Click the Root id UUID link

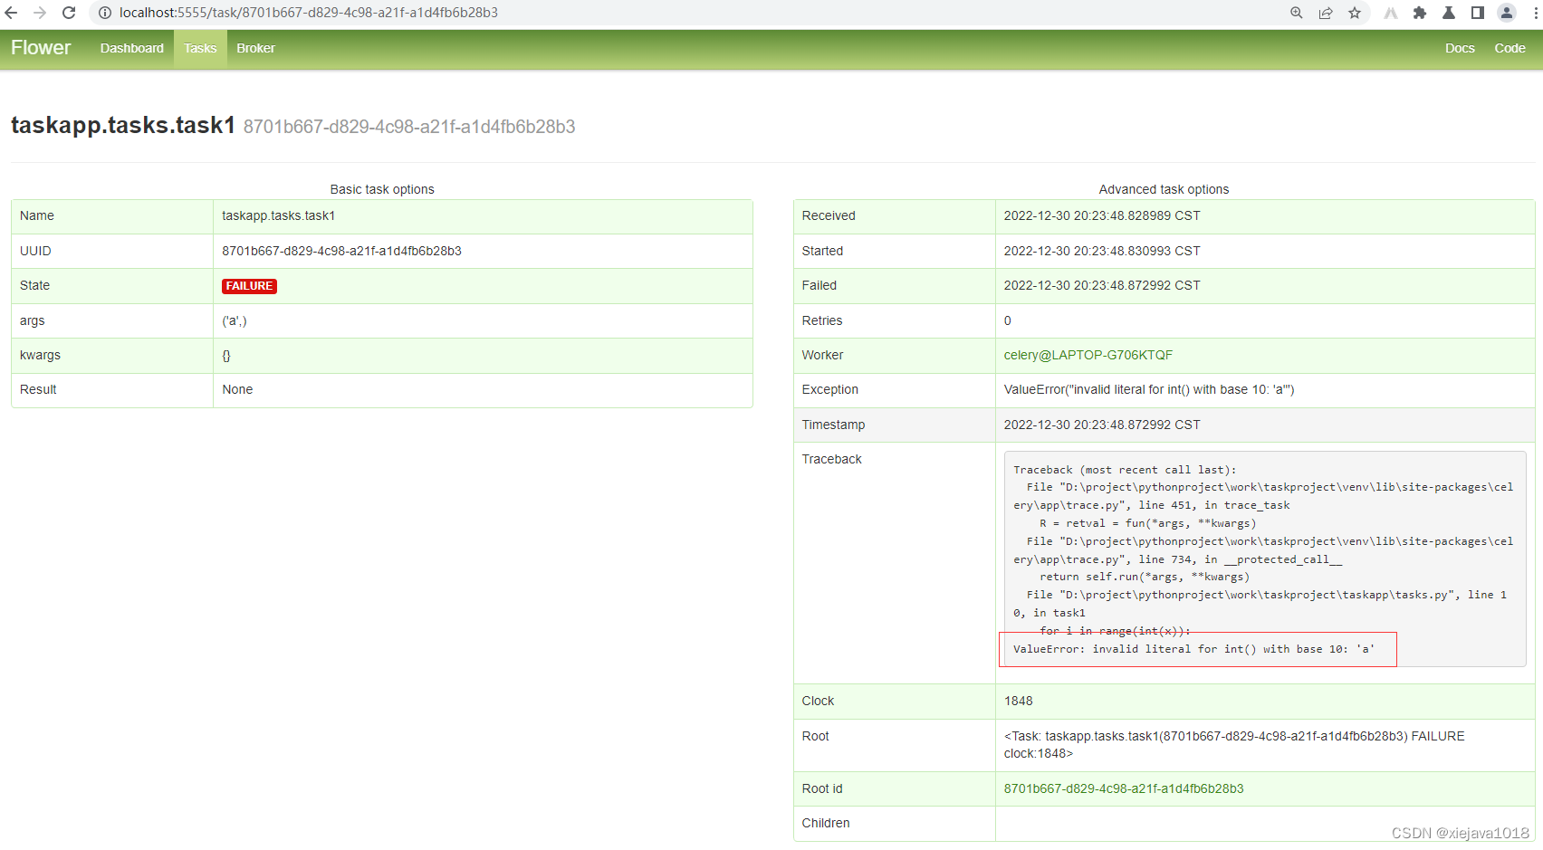click(1123, 788)
